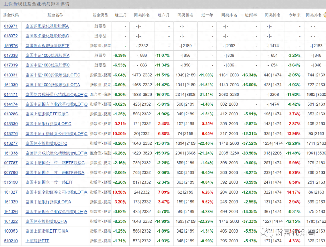326x247 pixels.
Task: Click fund name 富国中证1000优选股票A
Action: 48,56
